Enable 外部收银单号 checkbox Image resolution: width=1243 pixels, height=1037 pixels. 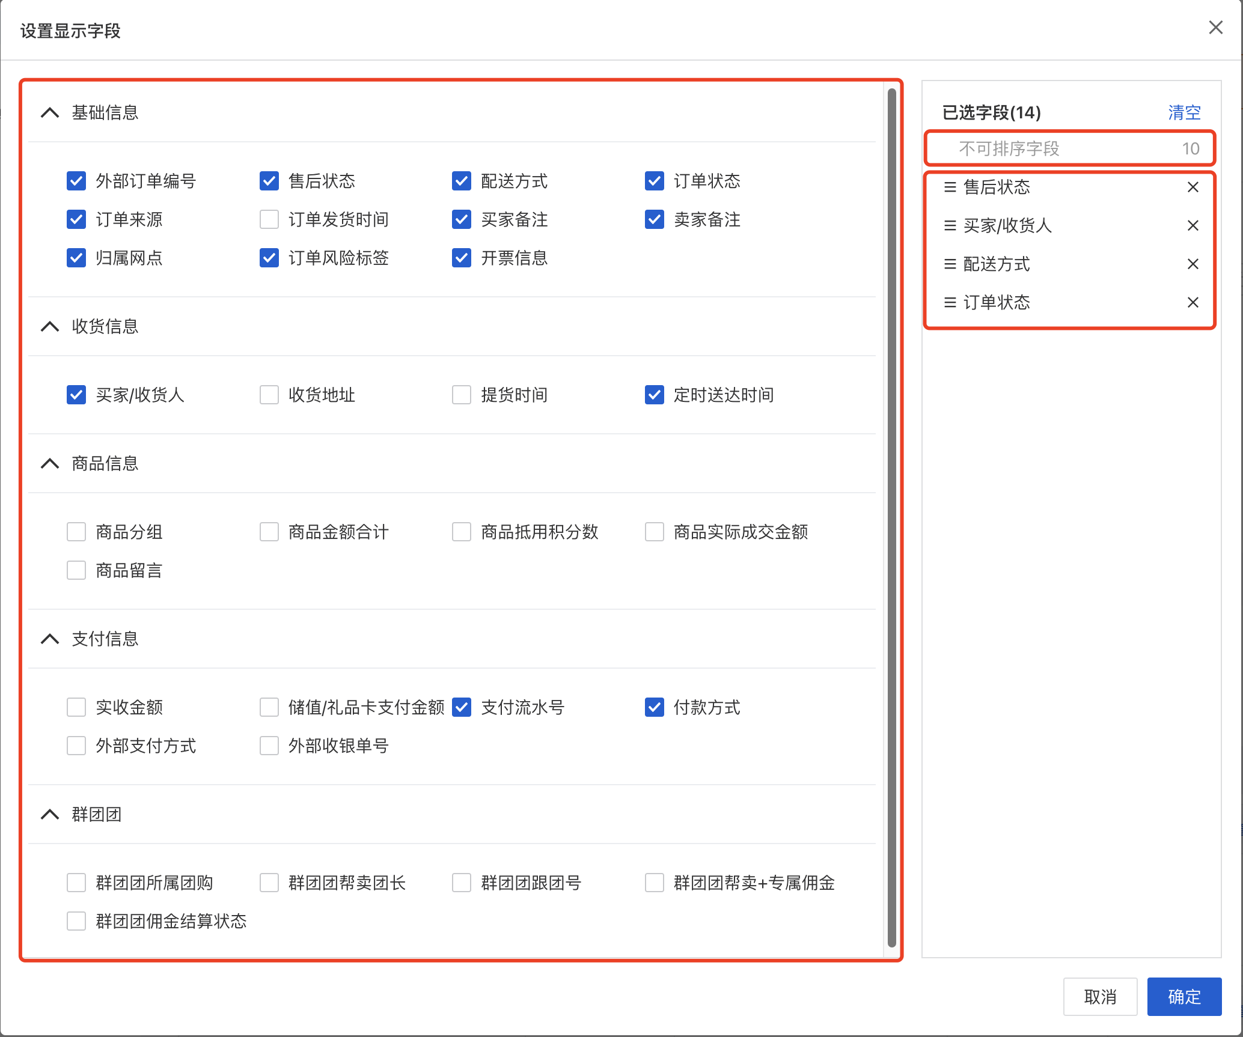point(269,746)
